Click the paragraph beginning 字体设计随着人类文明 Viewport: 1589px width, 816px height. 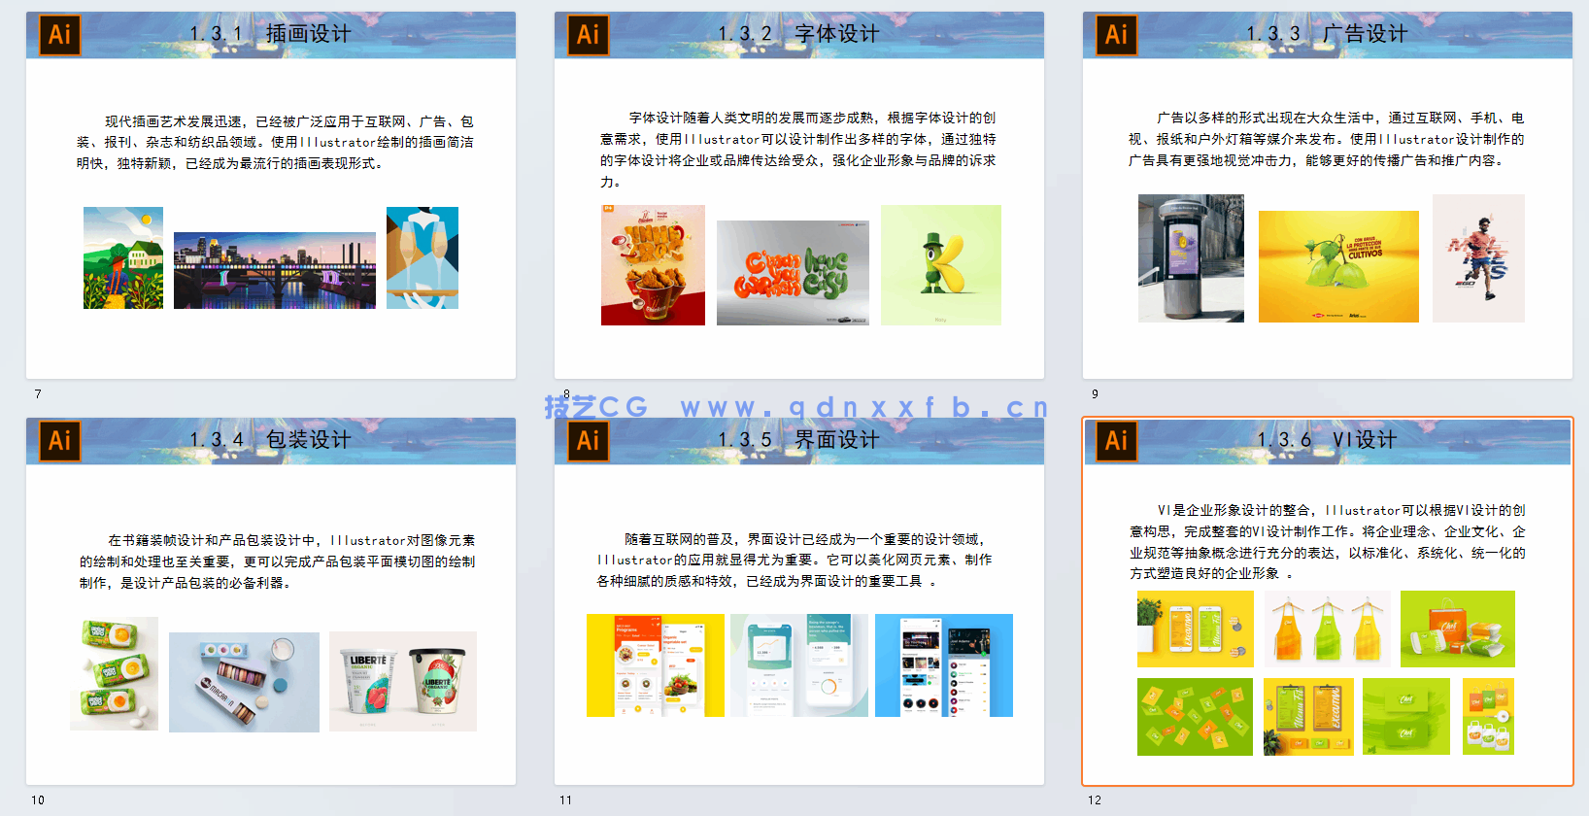798,150
